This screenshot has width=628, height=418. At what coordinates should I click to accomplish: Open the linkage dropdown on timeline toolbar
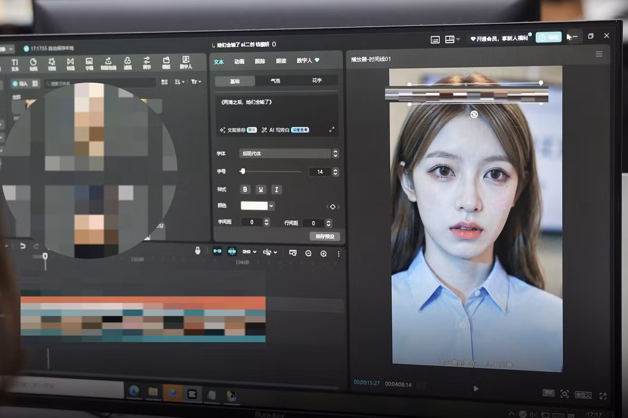(x=249, y=252)
